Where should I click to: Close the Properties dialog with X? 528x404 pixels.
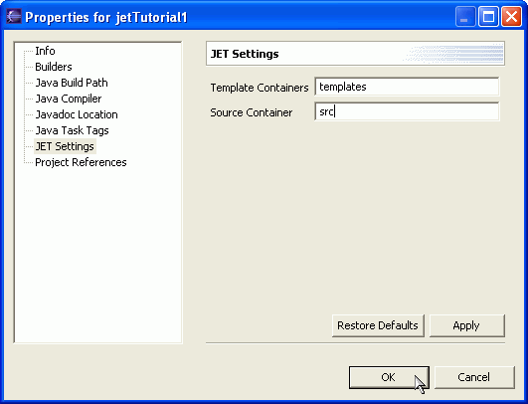pyautogui.click(x=511, y=17)
